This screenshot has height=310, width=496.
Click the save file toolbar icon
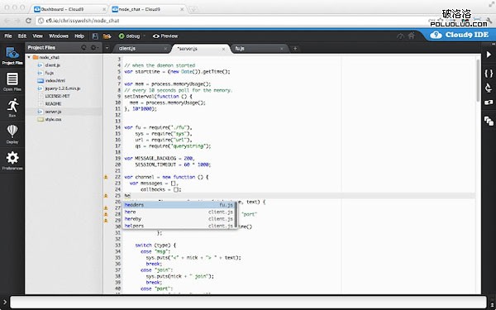[95, 36]
